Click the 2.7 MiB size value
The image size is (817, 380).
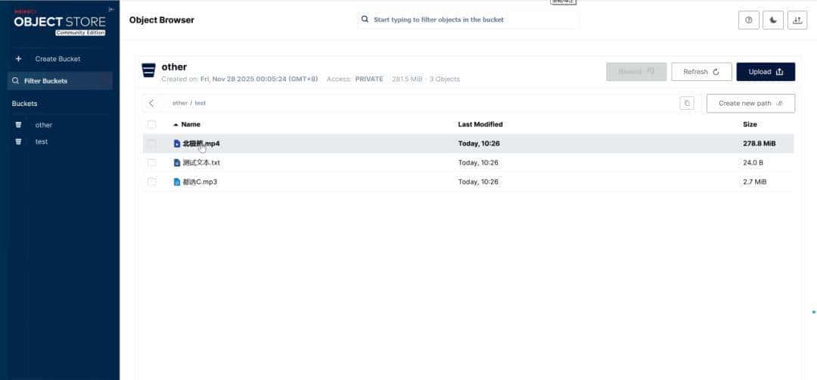(754, 182)
